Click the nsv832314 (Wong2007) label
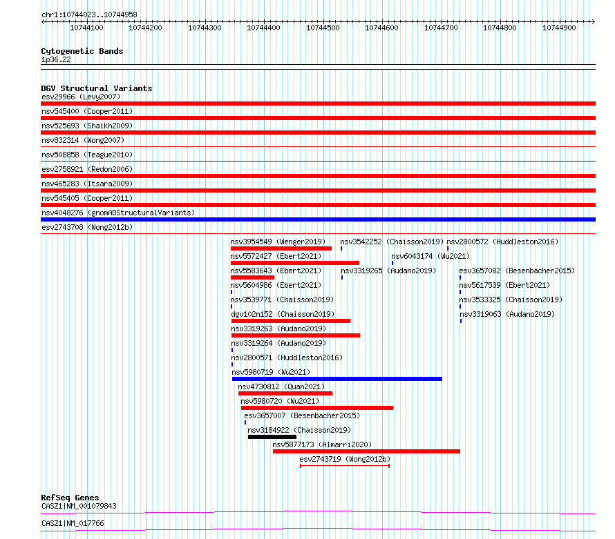The height and width of the screenshot is (539, 615). coord(83,140)
